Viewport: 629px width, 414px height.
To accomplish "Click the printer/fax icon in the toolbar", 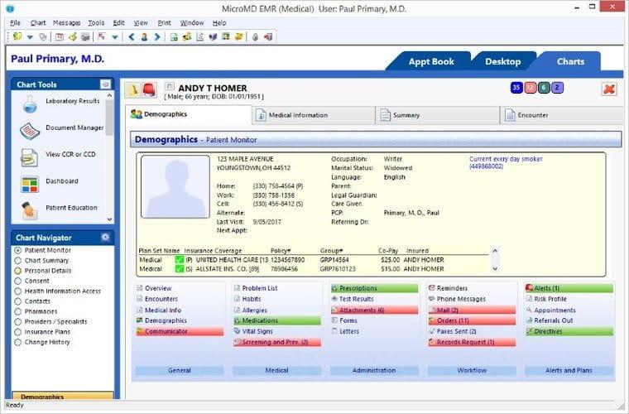I will coord(85,37).
